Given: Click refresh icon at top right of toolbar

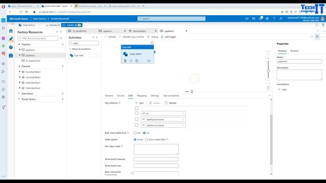Looking at the screenshot, I should pos(317,25).
